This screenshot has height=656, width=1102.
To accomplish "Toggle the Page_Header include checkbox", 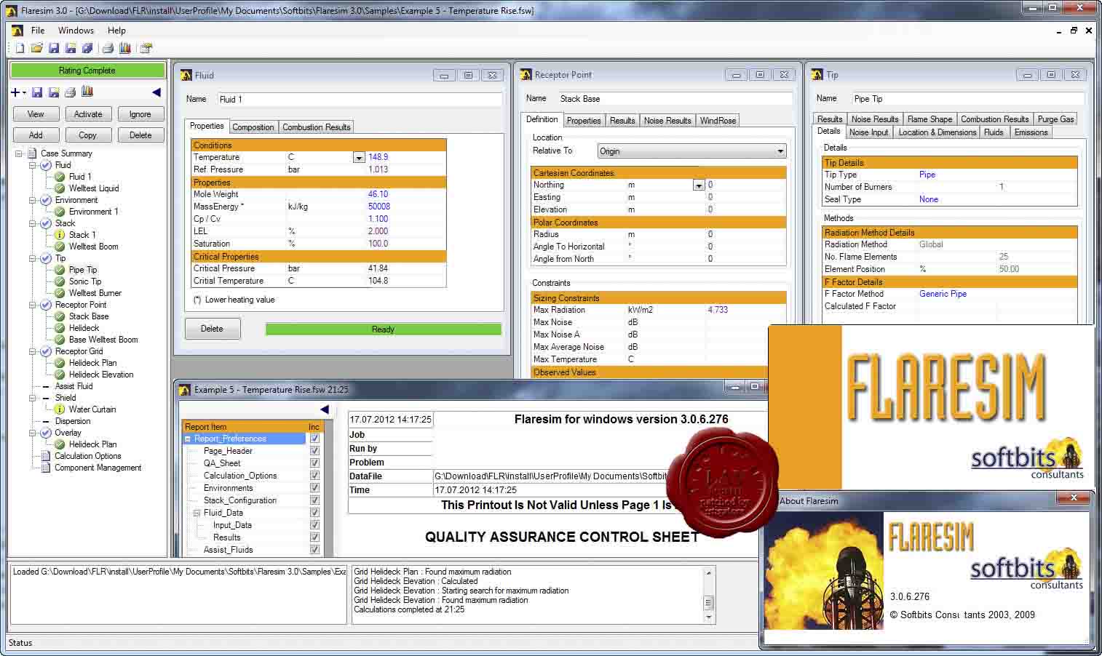I will click(x=314, y=451).
